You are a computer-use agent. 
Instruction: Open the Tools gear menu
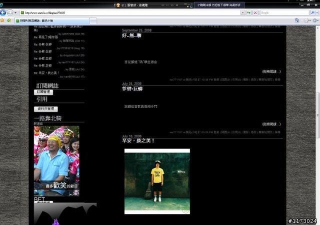315,20
